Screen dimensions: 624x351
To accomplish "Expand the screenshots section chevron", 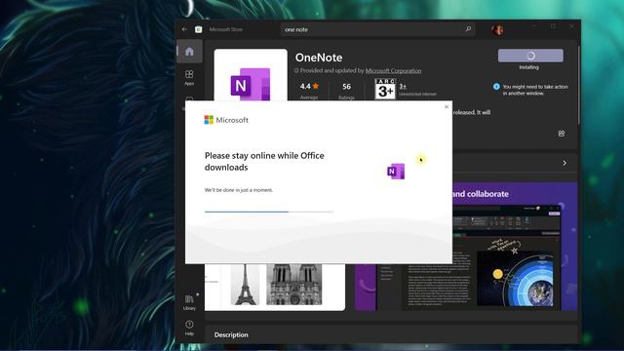I will (565, 163).
